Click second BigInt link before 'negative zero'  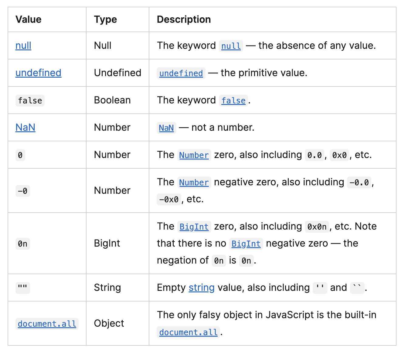pyautogui.click(x=246, y=244)
